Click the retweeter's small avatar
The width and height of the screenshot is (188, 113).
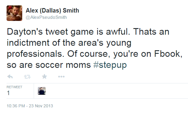42,91
